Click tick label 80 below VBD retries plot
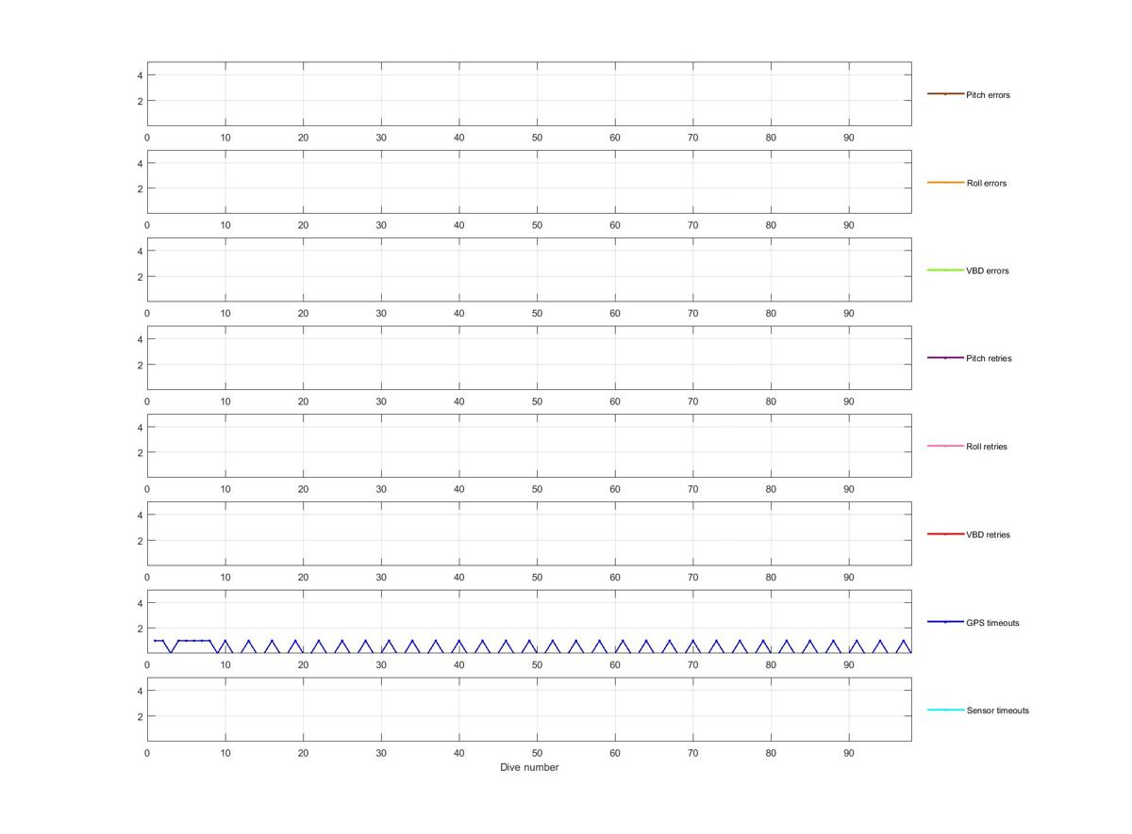Viewport: 1132px width, 834px height. pos(771,577)
